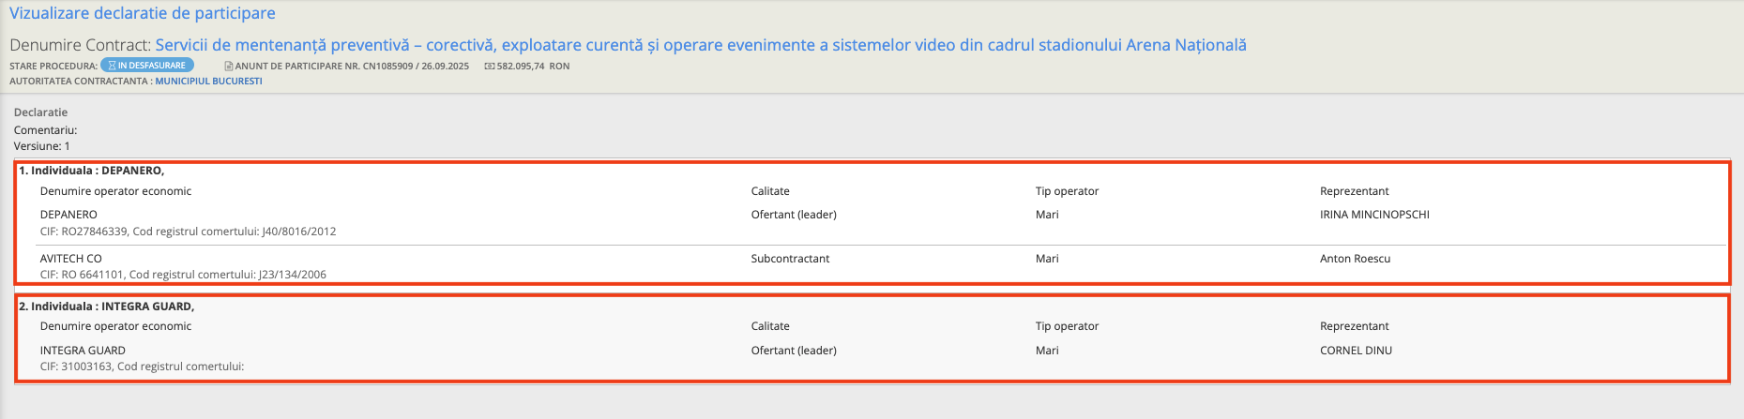Click the Subcontractant role in AVITECH CO row
The image size is (1744, 419).
pos(790,259)
